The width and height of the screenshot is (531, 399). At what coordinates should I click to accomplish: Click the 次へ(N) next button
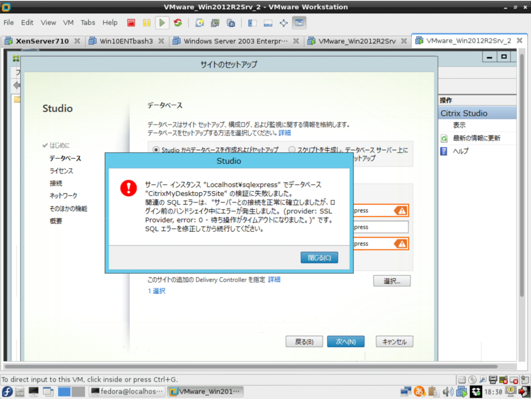point(346,342)
